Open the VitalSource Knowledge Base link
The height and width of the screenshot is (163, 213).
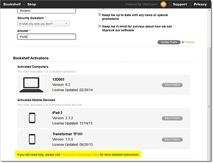pos(80,155)
